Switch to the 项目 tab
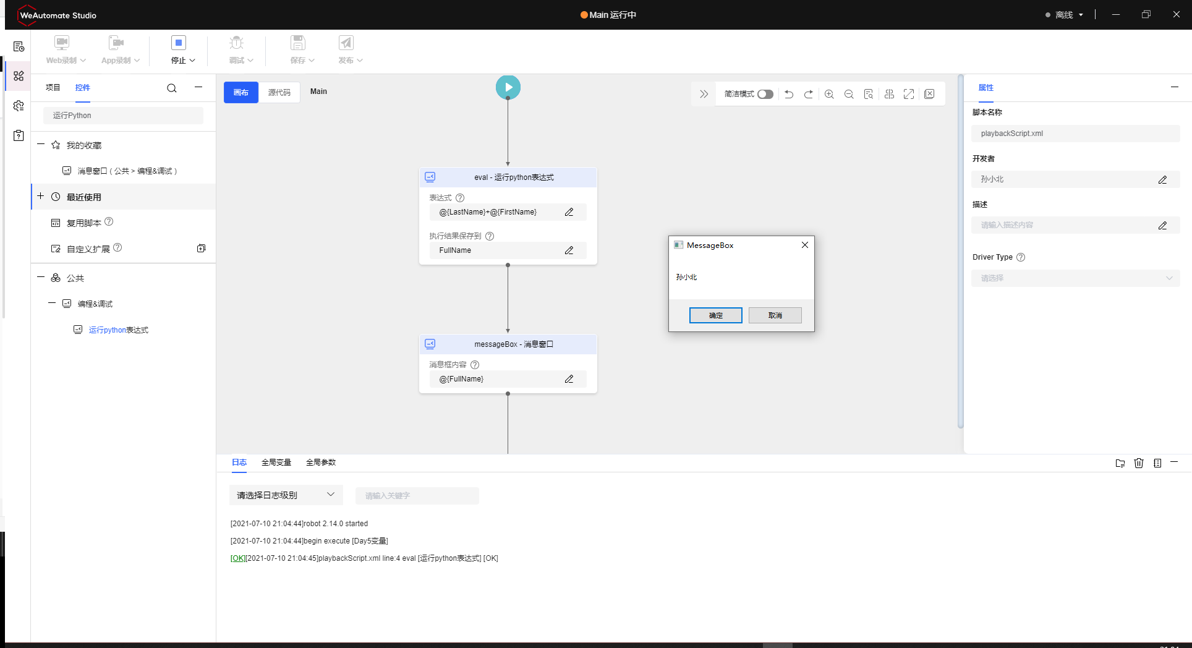The height and width of the screenshot is (648, 1192). [x=53, y=88]
